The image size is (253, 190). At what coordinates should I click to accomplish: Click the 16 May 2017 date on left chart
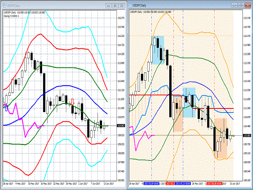pyautogui.click(x=46, y=184)
